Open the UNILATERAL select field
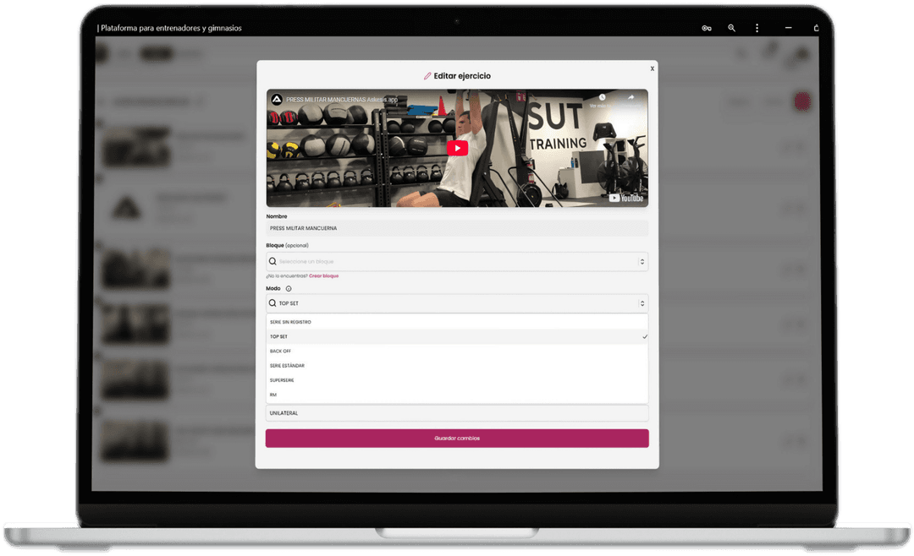 point(457,413)
